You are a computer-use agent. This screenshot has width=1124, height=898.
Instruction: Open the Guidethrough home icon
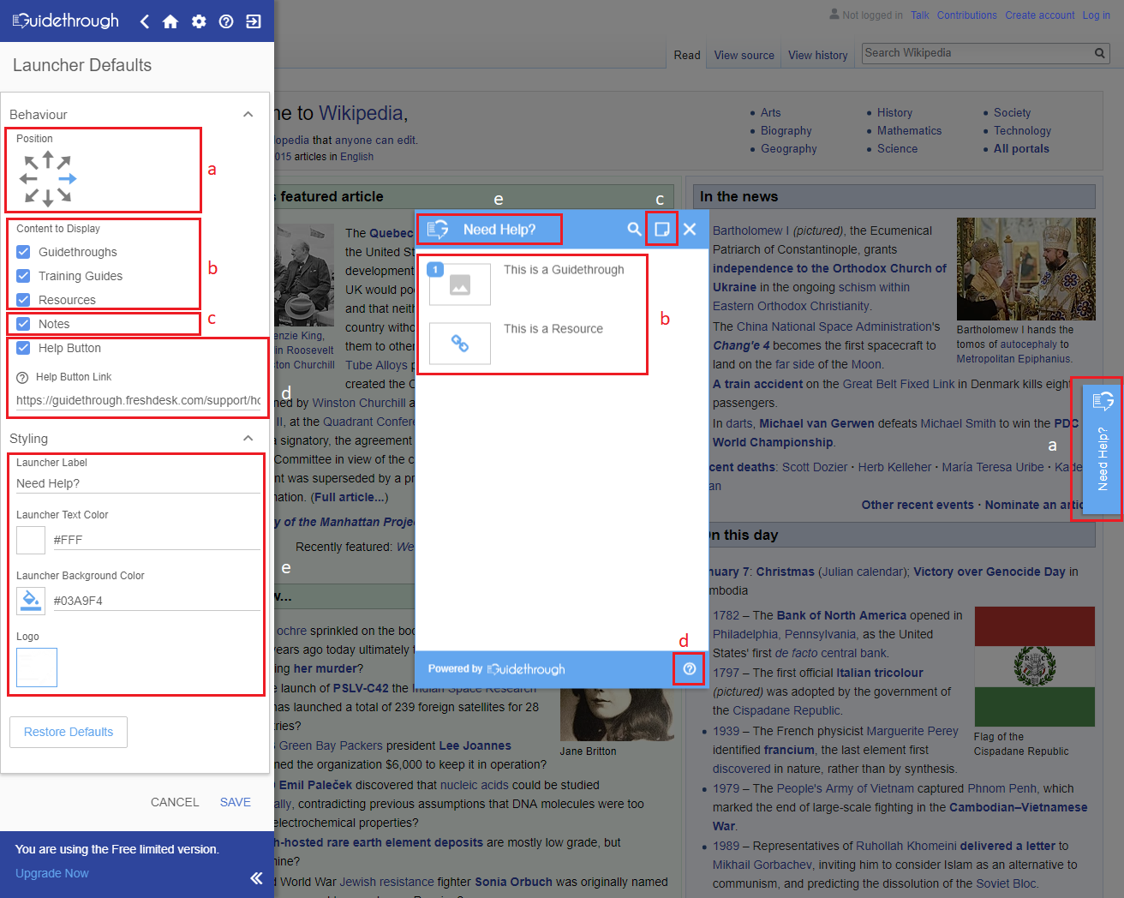click(x=170, y=21)
